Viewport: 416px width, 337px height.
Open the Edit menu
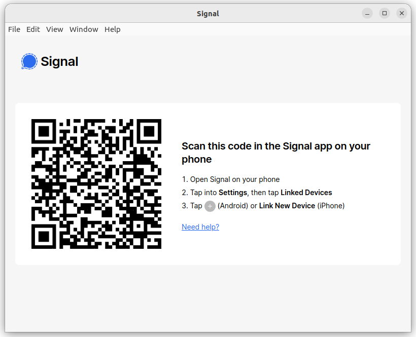click(x=33, y=29)
